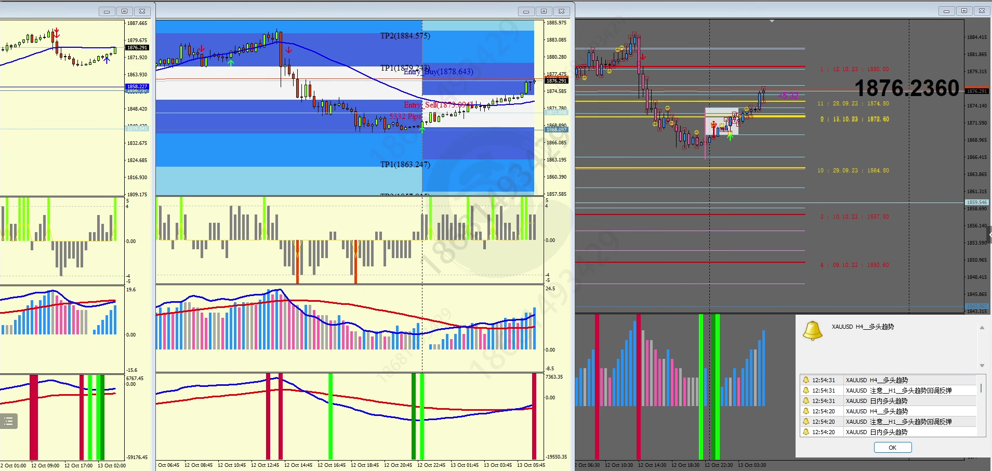This screenshot has height=471, width=992.
Task: Restore the middle chart window
Action: pyautogui.click(x=544, y=11)
